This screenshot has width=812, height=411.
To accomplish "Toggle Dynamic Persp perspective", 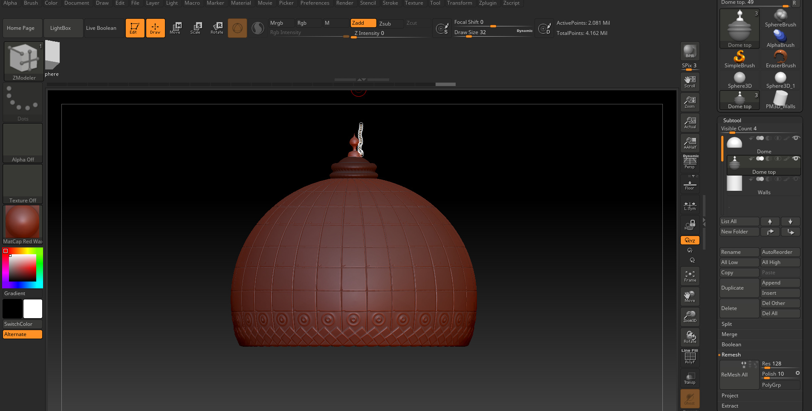I will pos(690,162).
